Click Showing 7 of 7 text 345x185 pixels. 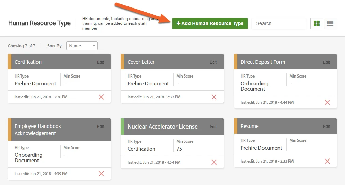(21, 46)
